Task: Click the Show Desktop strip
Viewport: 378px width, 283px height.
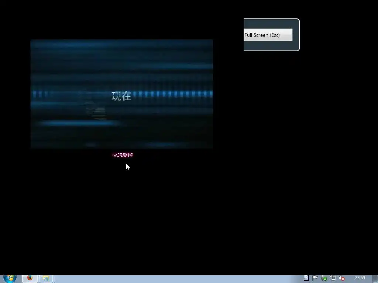Action: 375,279
